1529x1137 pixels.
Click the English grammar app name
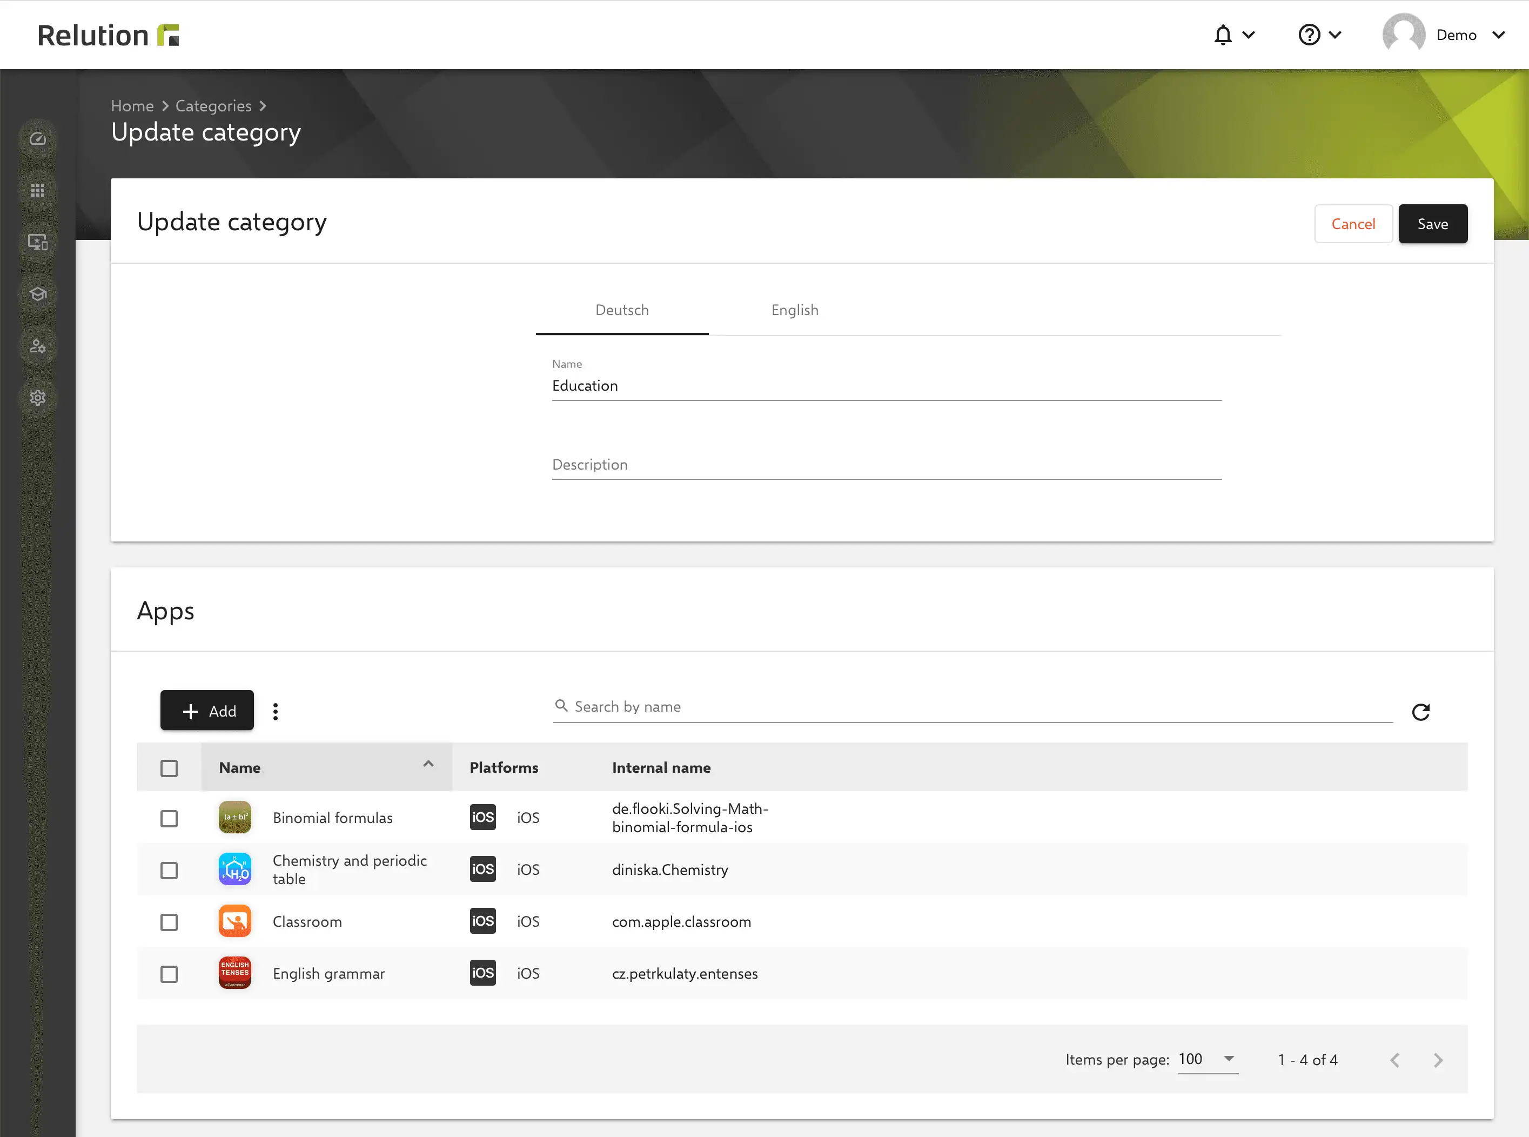[x=328, y=973]
